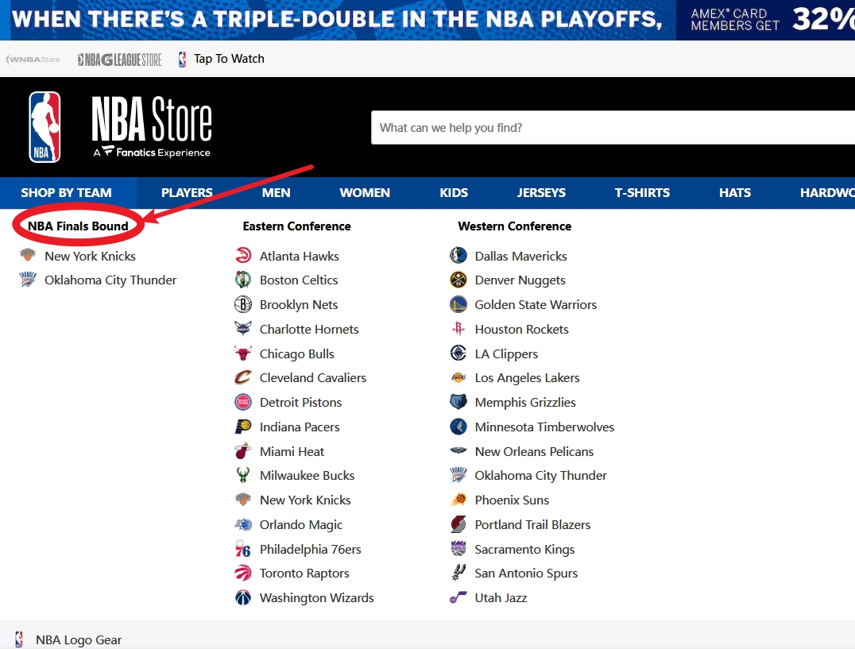This screenshot has width=855, height=649.
Task: Open Oklahoma City Thunder in Western Conference
Action: (x=541, y=475)
